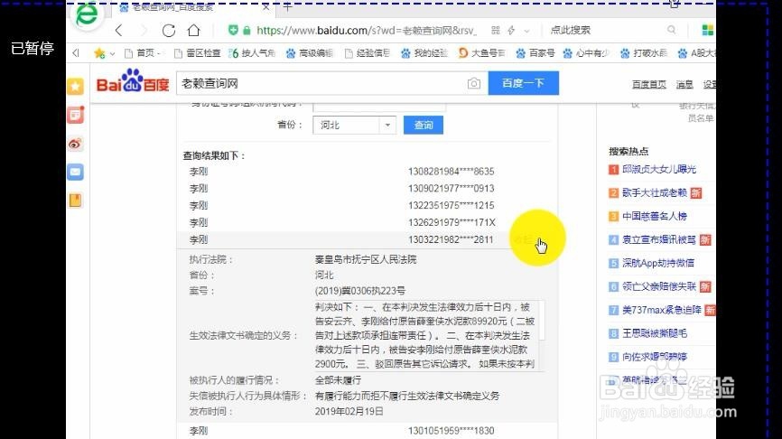Open the 经验信息 bookmark
Viewport: 782px width, 439px height.
[x=367, y=53]
